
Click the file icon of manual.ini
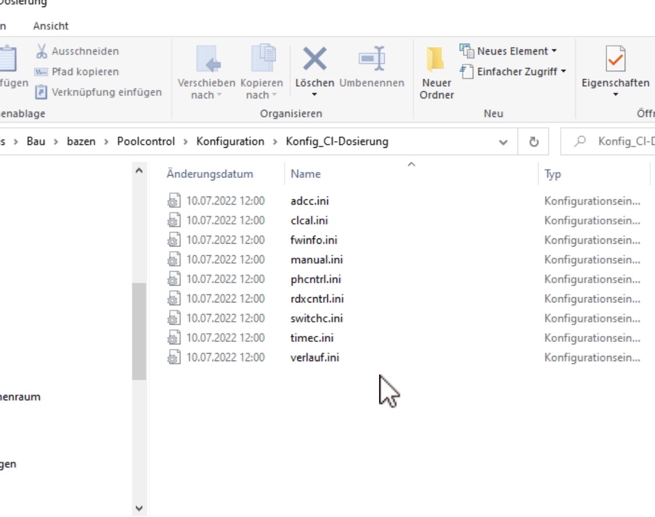click(x=174, y=259)
